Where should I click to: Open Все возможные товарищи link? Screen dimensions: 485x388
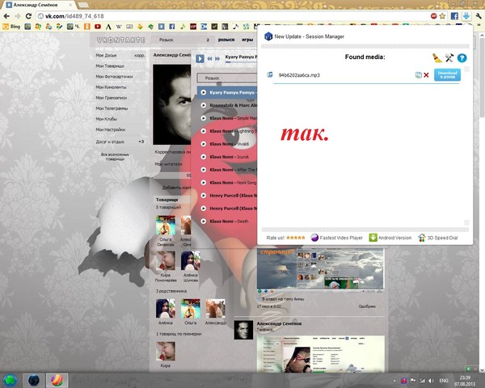[x=115, y=157]
